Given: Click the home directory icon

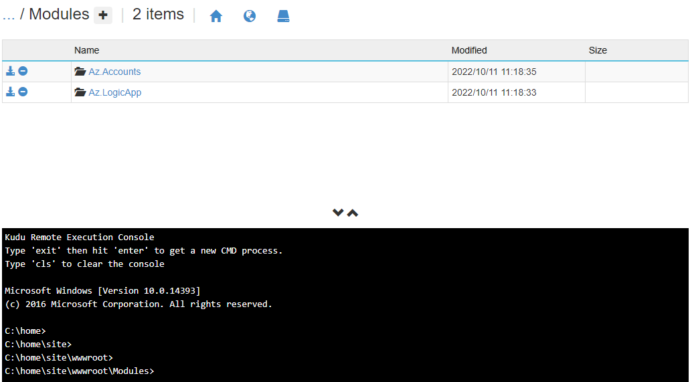Looking at the screenshot, I should click(215, 16).
